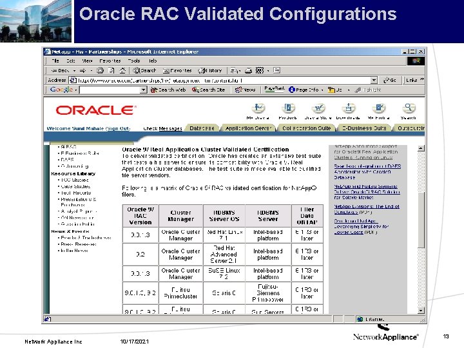This screenshot has height=348, width=464.
Task: Click the PageRank indicator bar
Action: click(x=275, y=90)
